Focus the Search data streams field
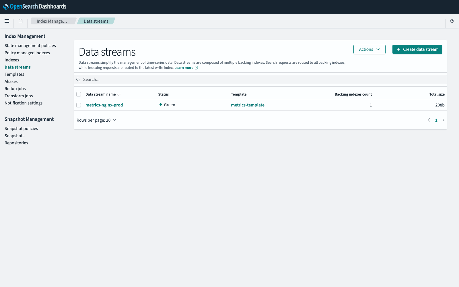Image resolution: width=459 pixels, height=287 pixels. (260, 79)
